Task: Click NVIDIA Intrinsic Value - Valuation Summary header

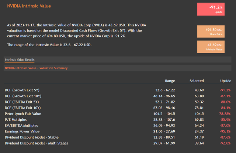Action: click(36, 68)
